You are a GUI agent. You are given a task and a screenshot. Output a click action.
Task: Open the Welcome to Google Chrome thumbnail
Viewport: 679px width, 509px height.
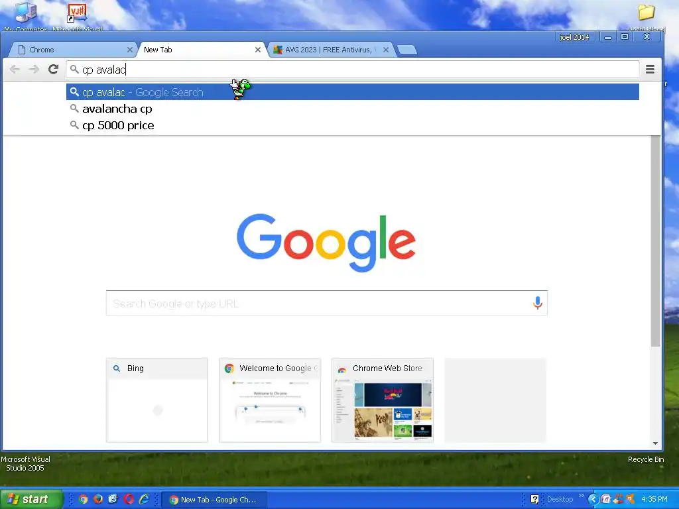[270, 400]
